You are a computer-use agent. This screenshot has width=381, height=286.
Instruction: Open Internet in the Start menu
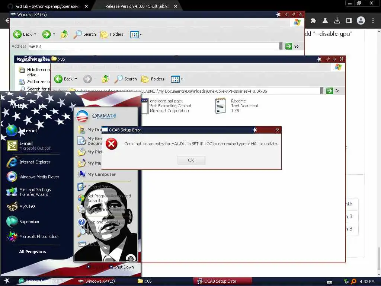click(22, 131)
